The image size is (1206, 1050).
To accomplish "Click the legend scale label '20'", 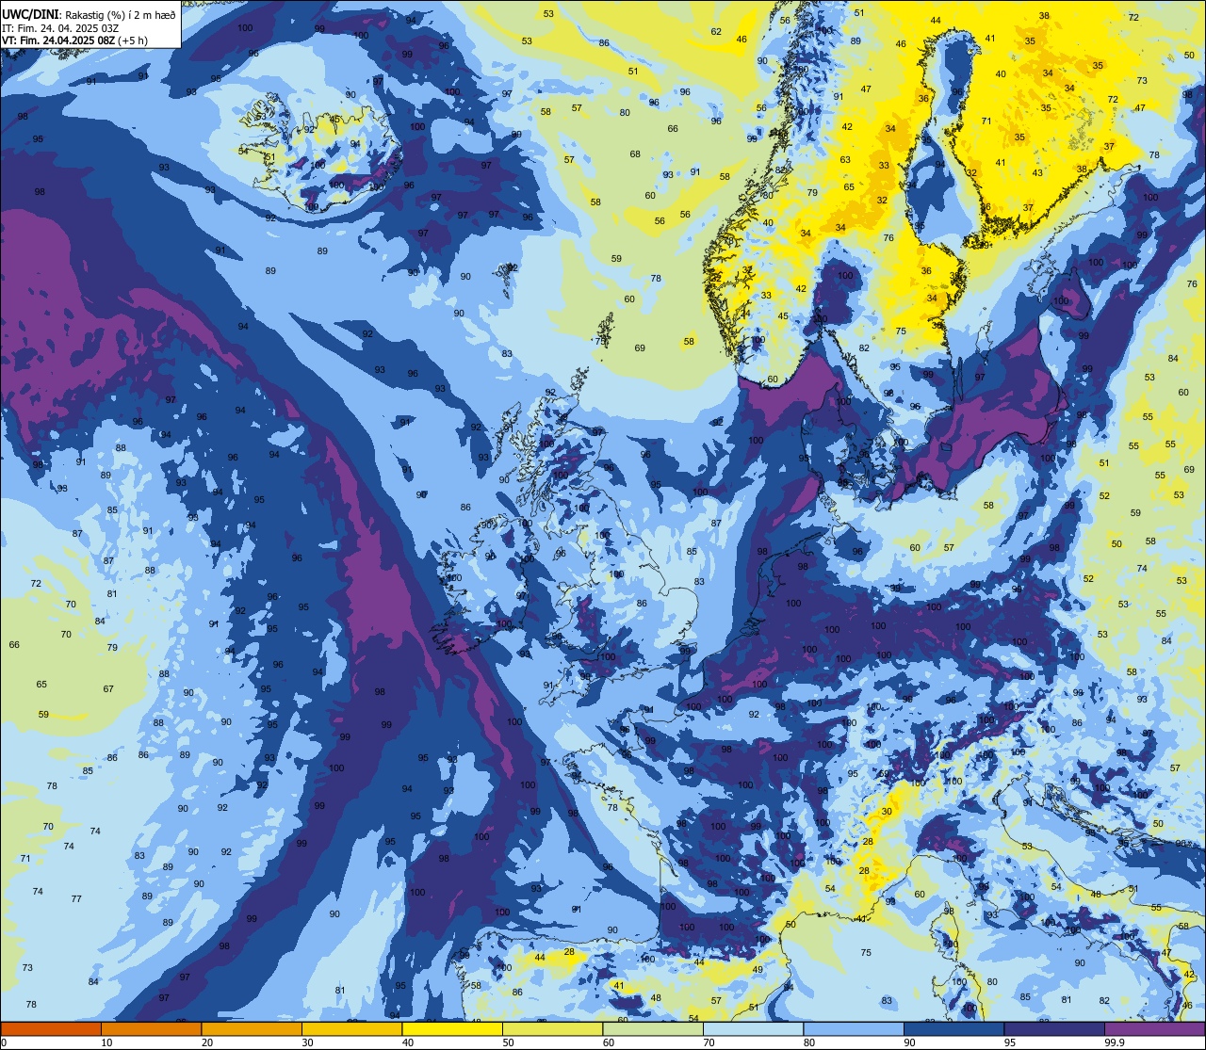I will tap(207, 1042).
